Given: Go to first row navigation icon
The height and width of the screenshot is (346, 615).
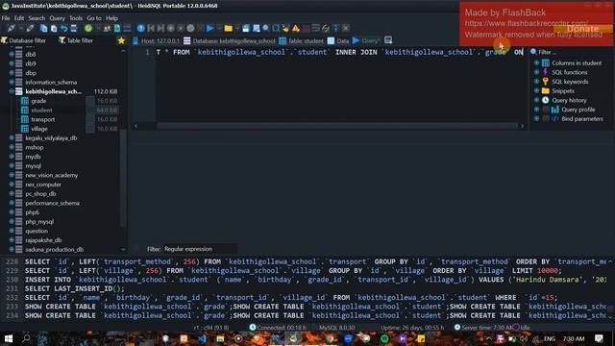Looking at the screenshot, I should pyautogui.click(x=151, y=28).
